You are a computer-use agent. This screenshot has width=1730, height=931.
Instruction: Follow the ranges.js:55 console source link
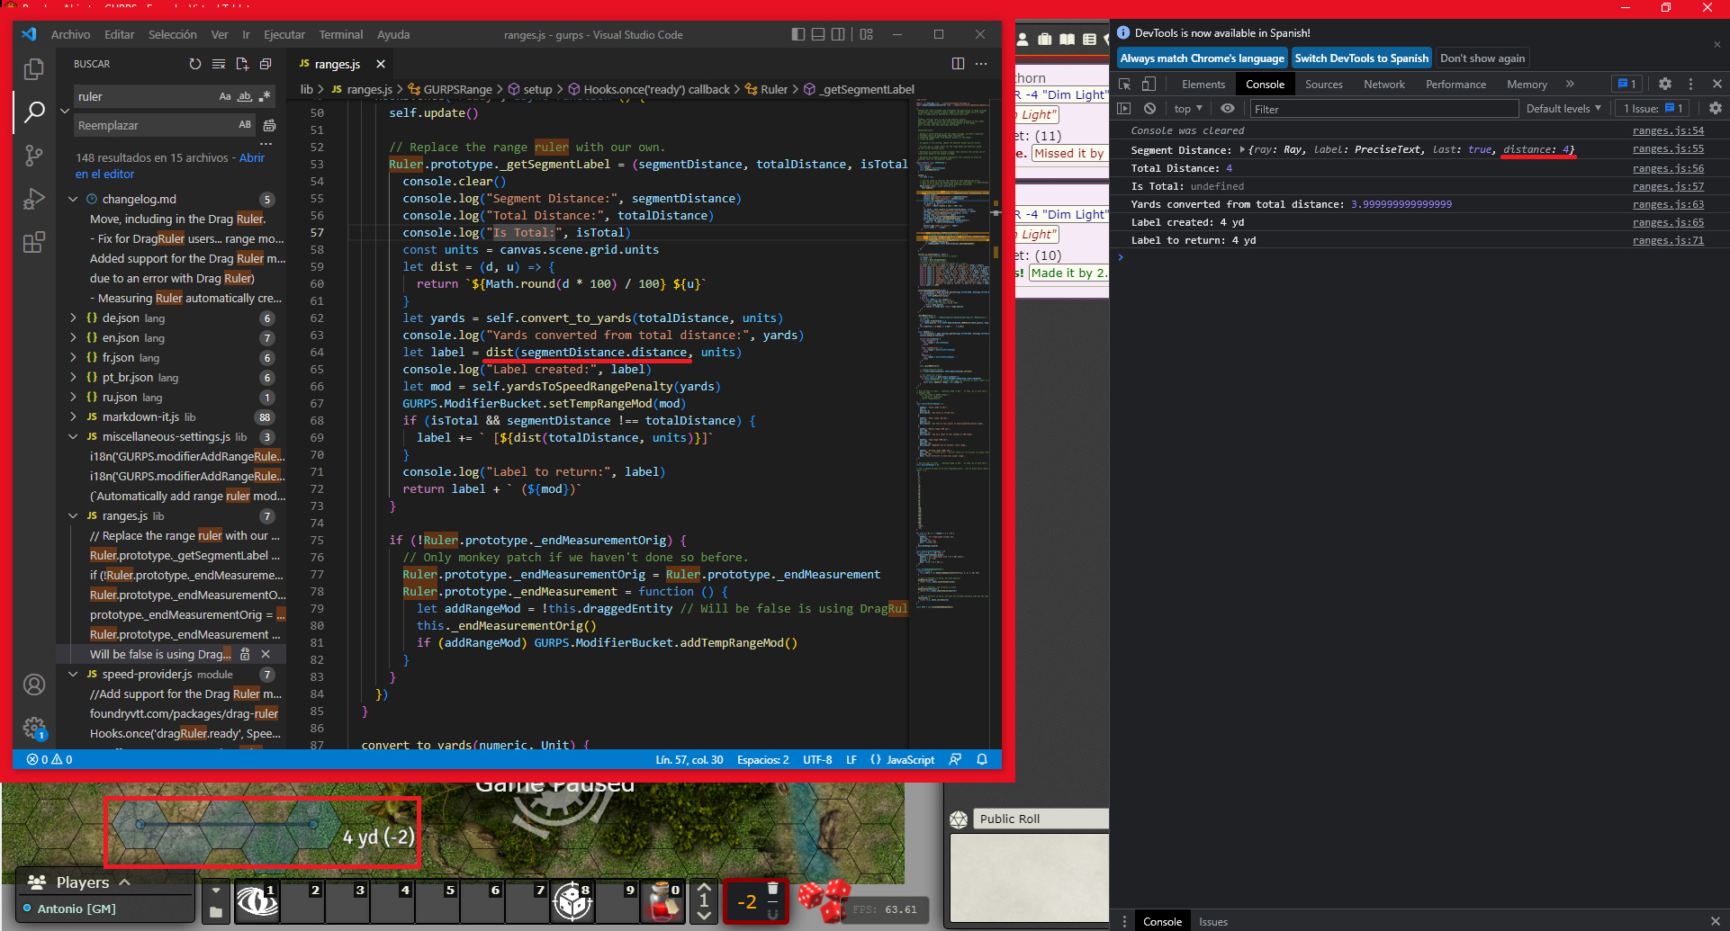pyautogui.click(x=1668, y=149)
